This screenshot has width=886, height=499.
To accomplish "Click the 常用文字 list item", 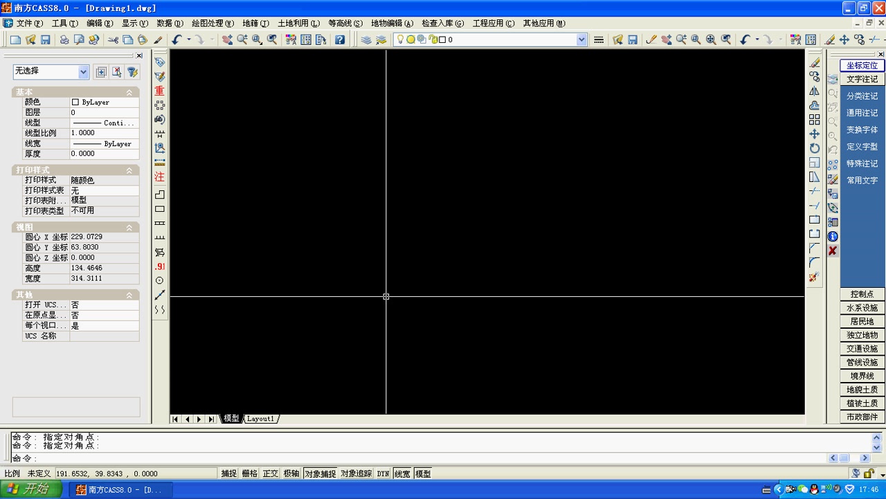I will [x=862, y=181].
